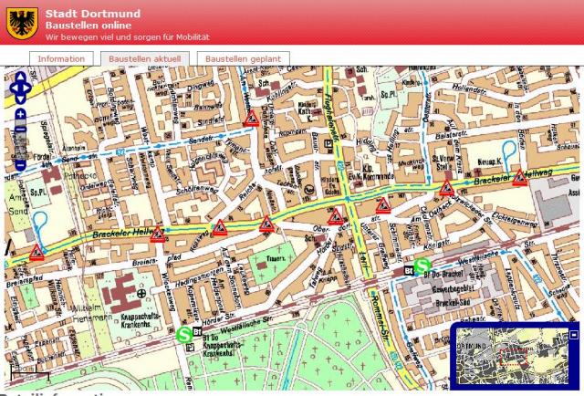Click the 'Schöffenweg' street label
Screen dimensions: 584x396
click(196, 190)
